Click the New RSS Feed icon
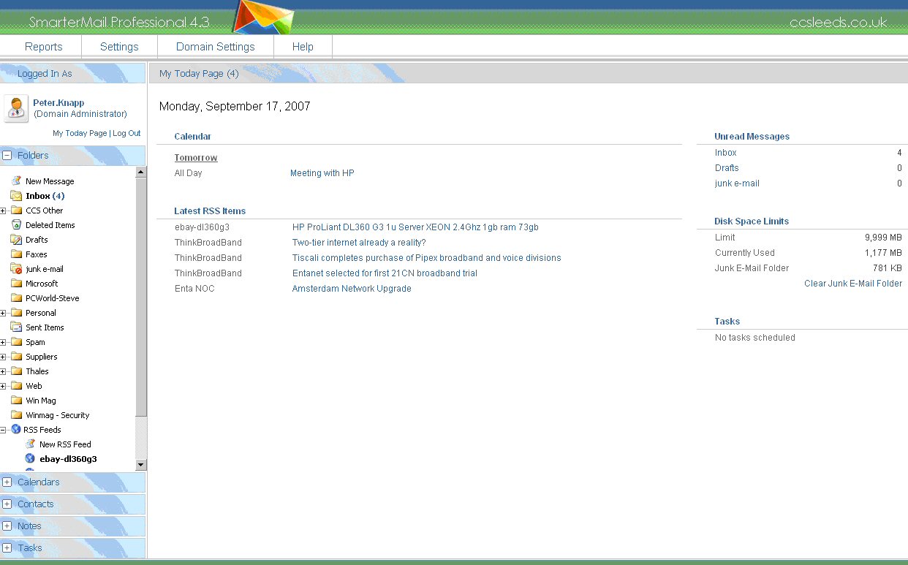908x565 pixels. [x=30, y=444]
